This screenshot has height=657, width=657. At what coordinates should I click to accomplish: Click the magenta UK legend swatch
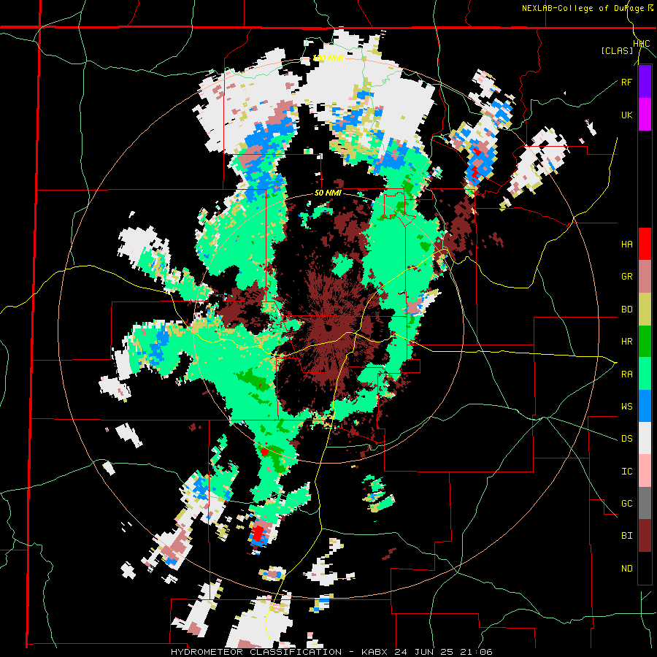pos(645,115)
